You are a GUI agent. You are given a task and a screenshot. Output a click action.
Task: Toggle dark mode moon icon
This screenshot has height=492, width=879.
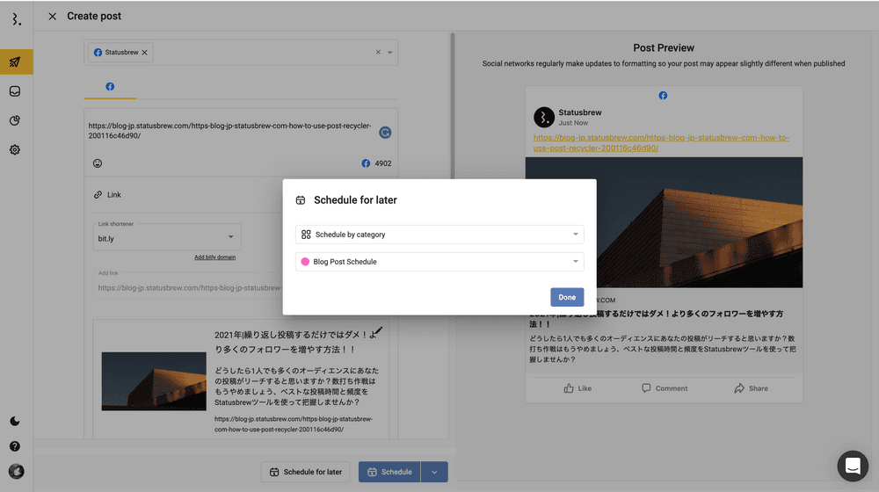point(15,422)
